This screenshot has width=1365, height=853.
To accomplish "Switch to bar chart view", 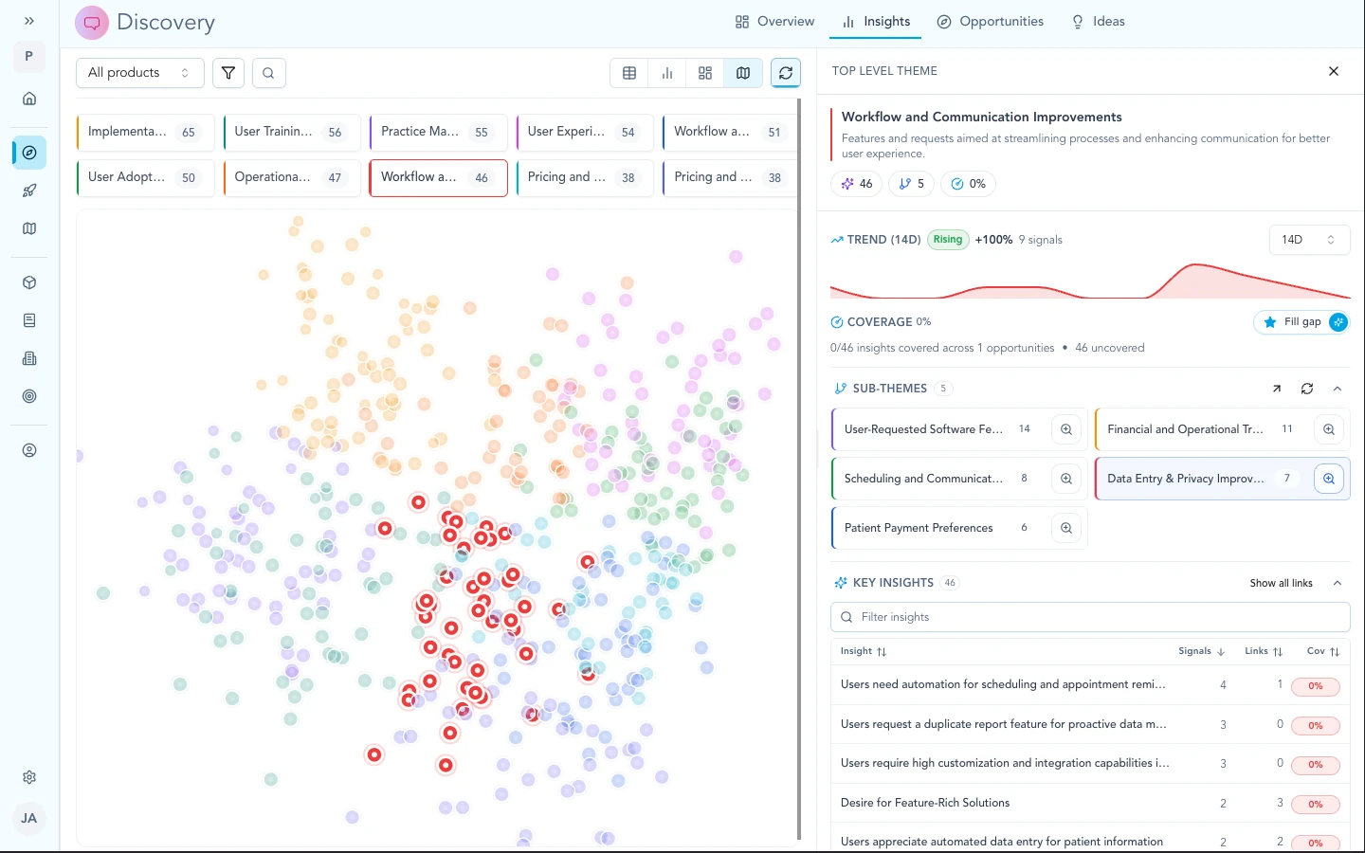I will (x=666, y=73).
